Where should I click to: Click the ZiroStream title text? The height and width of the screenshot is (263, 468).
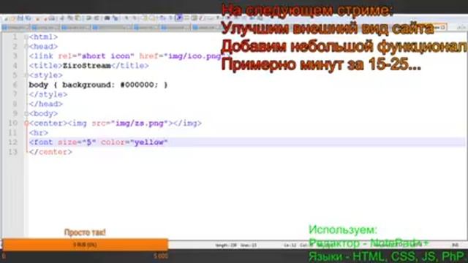[x=87, y=66]
